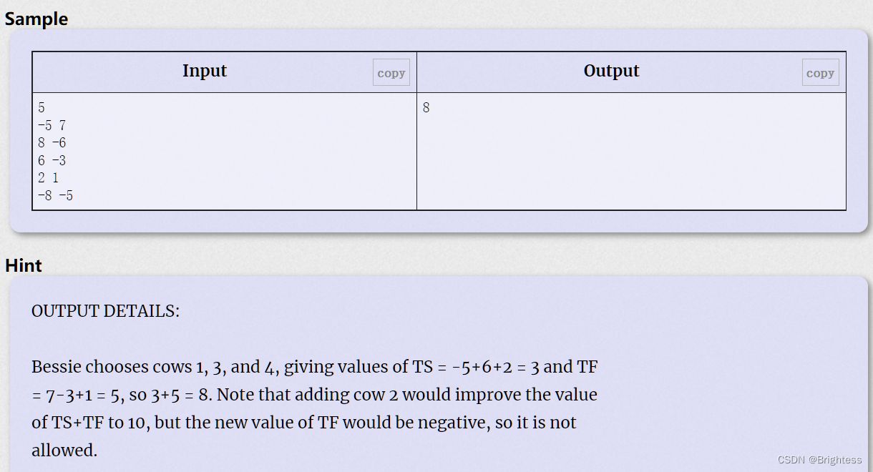Click the hint line starting "of TS+TF to 10"
Image resolution: width=873 pixels, height=472 pixels.
[x=303, y=423]
